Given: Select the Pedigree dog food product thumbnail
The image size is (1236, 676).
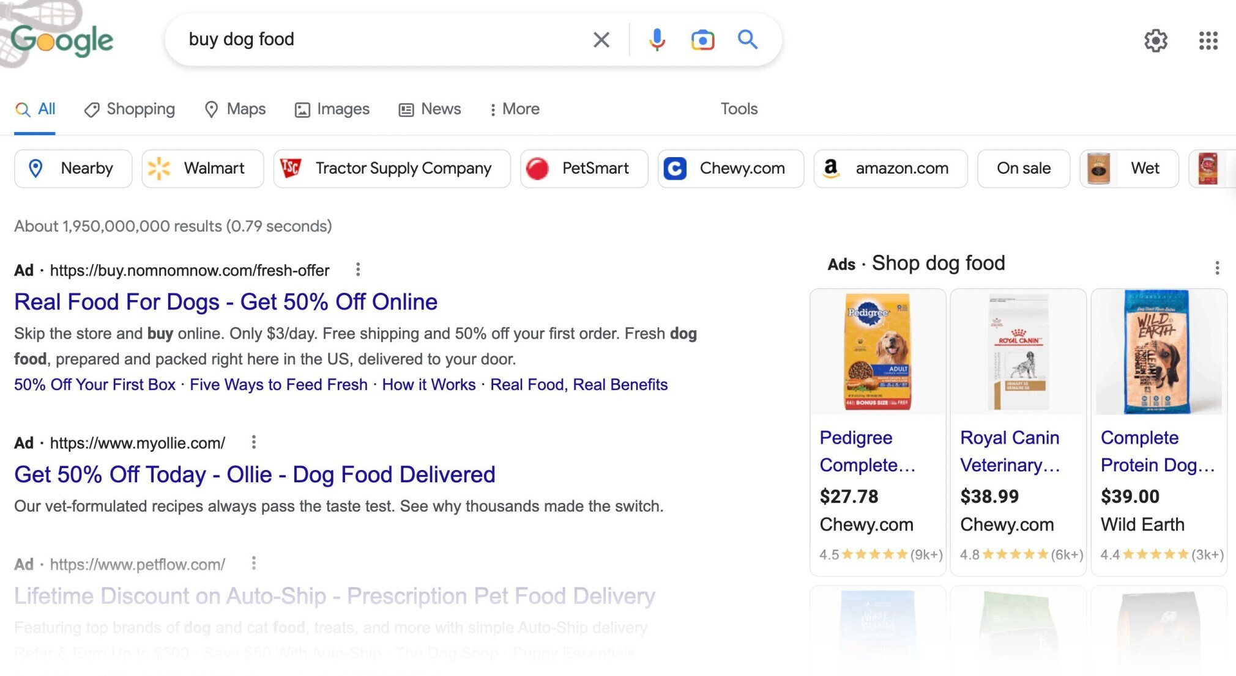Looking at the screenshot, I should (877, 352).
